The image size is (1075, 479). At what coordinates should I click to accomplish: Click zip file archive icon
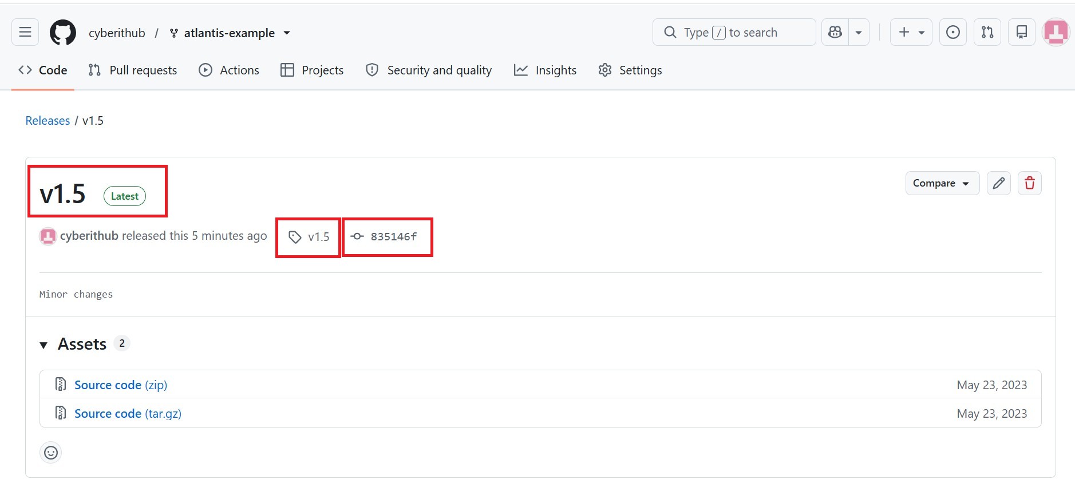60,384
